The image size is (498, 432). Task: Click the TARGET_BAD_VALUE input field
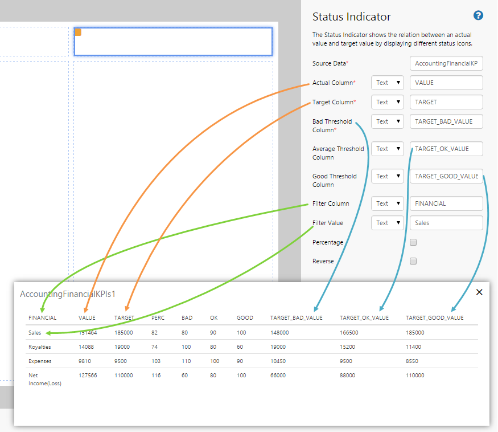[x=446, y=121]
